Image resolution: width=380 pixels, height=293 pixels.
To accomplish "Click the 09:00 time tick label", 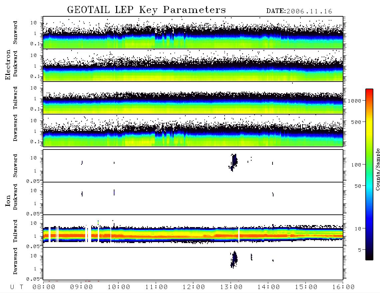I will coord(82,287).
